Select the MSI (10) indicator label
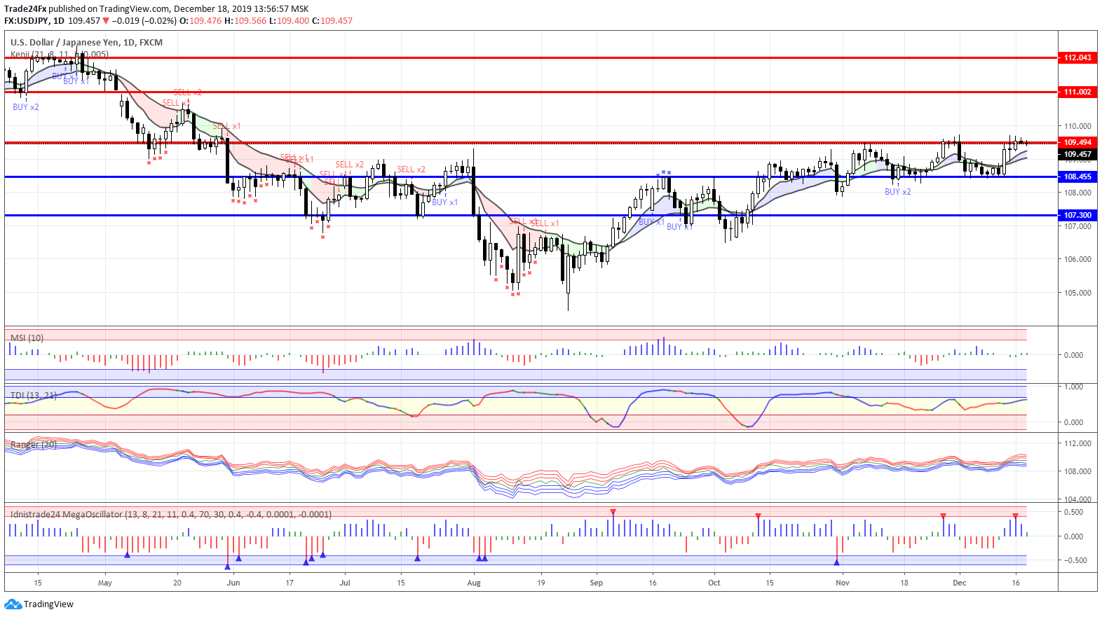This screenshot has width=1102, height=617. pos(27,338)
